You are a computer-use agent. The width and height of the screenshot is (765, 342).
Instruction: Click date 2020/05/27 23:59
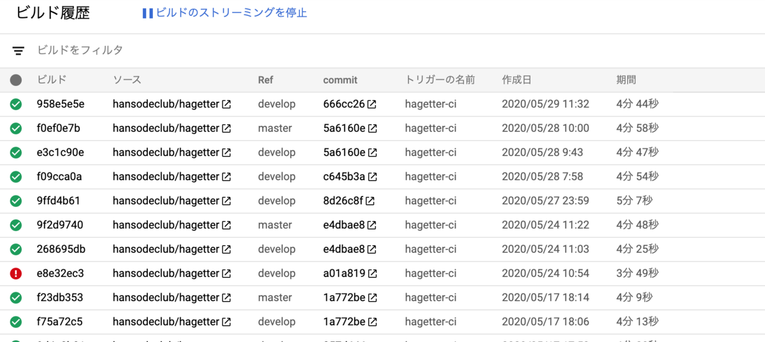click(x=546, y=201)
